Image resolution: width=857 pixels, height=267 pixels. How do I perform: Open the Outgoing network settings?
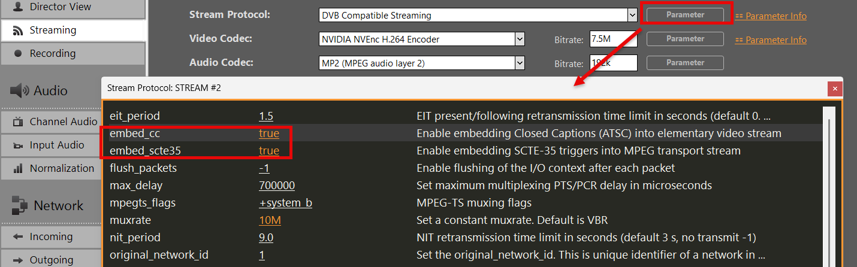point(51,260)
